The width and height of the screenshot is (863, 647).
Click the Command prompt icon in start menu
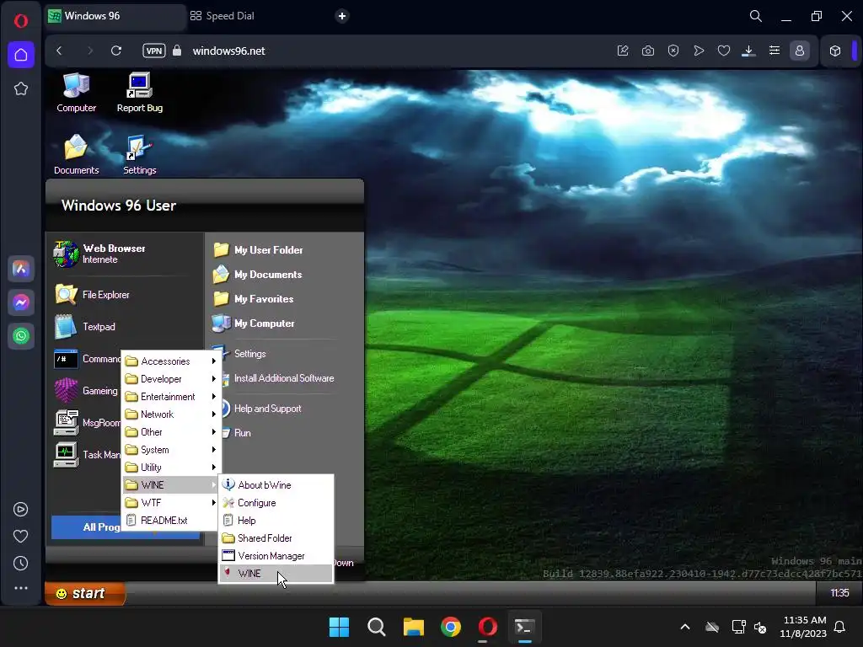click(66, 359)
